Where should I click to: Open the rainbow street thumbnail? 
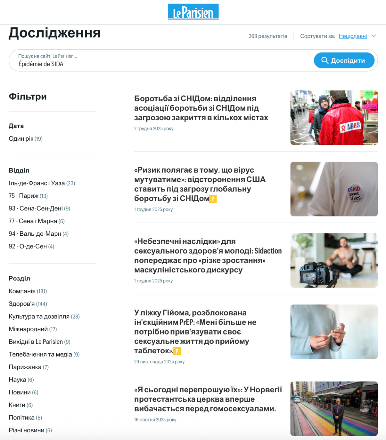coord(334,409)
